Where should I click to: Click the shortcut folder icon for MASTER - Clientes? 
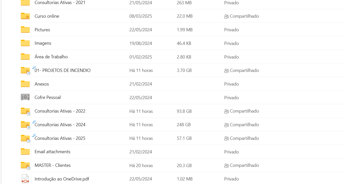pyautogui.click(x=25, y=165)
